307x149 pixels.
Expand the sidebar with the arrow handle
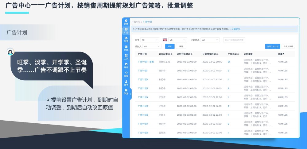click(x=130, y=94)
